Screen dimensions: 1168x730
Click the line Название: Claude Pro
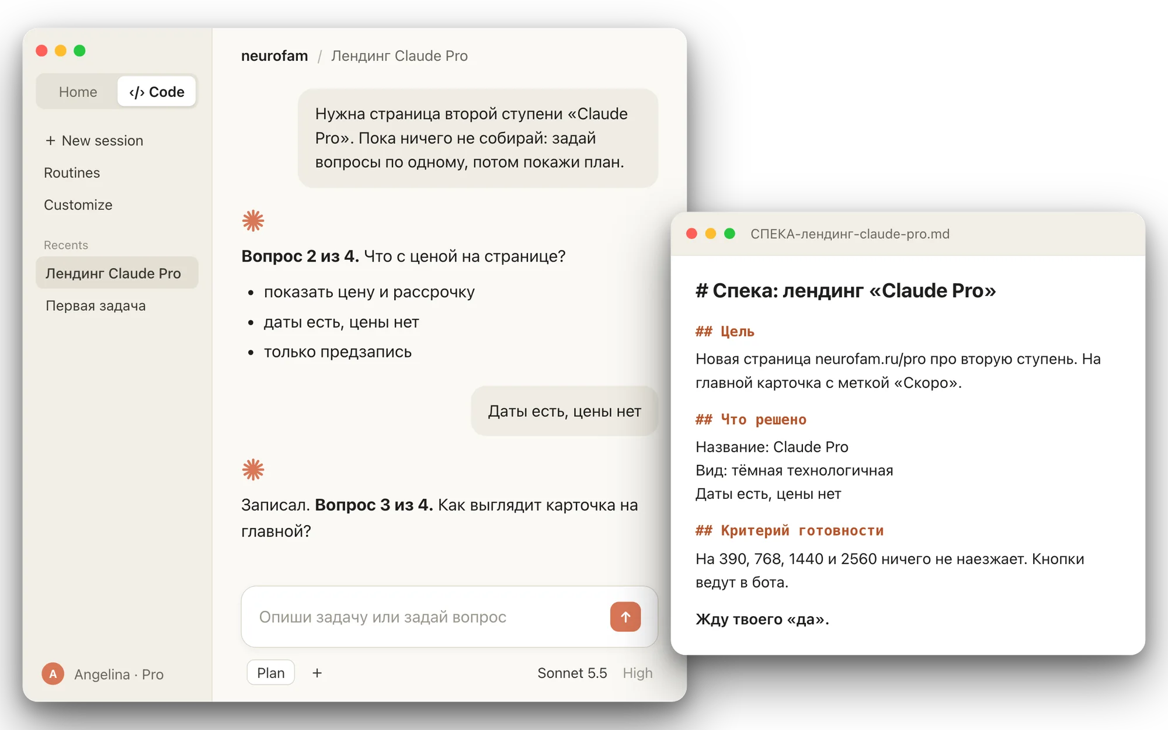point(772,447)
